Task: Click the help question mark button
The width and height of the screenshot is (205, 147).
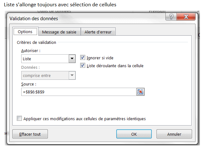Action: click(171, 17)
